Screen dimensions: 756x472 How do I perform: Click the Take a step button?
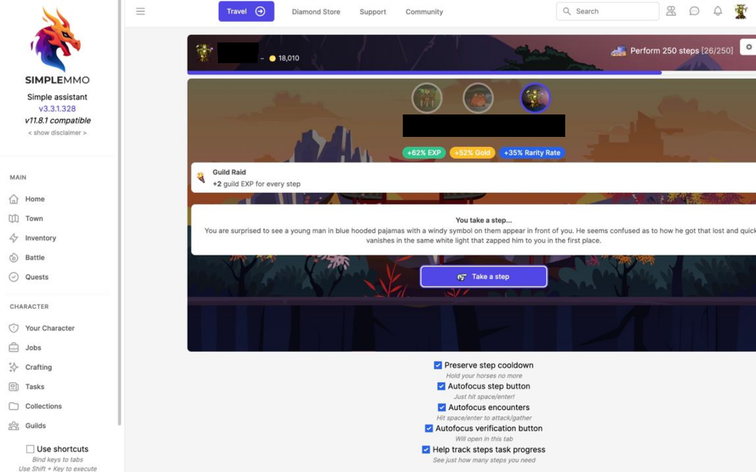pyautogui.click(x=484, y=277)
